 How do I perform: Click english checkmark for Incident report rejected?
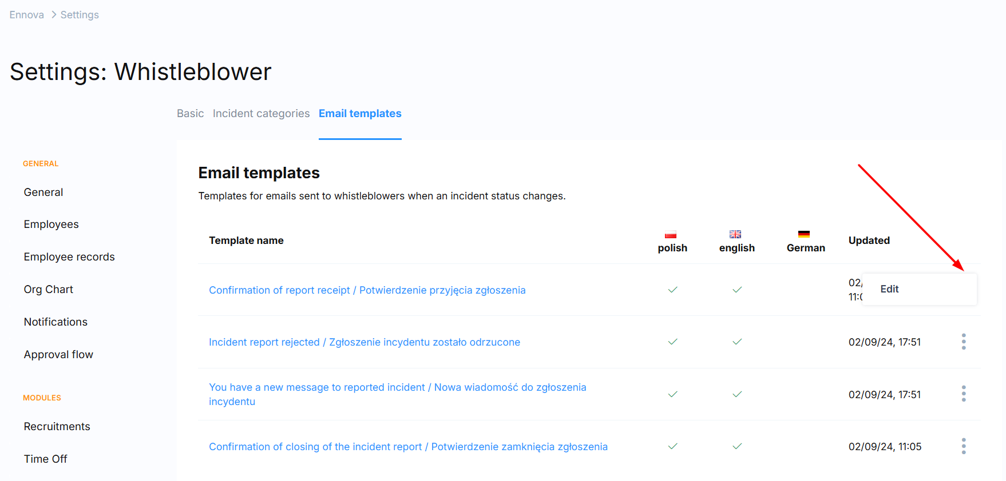pyautogui.click(x=737, y=342)
